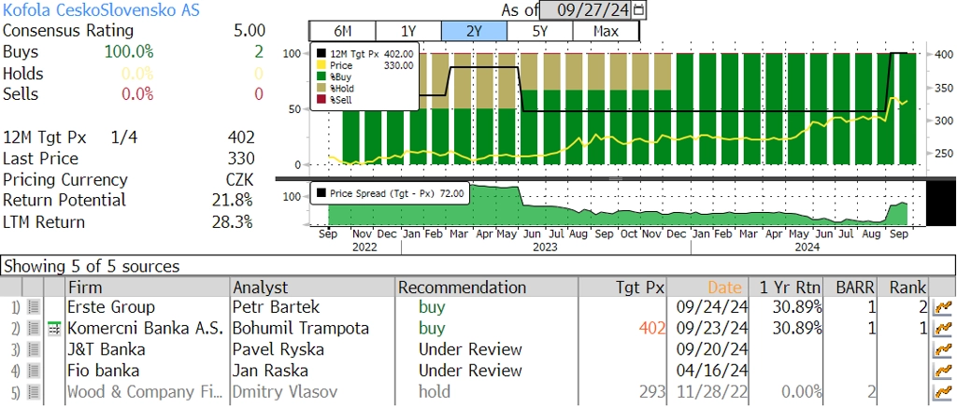Click Showing 5 of 5 sources bar
Screen dimensions: 957x409
pos(478,266)
